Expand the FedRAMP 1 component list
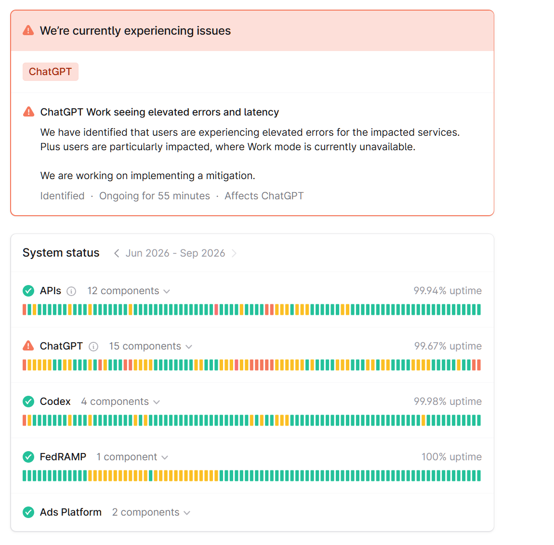The image size is (554, 545). tap(132, 457)
